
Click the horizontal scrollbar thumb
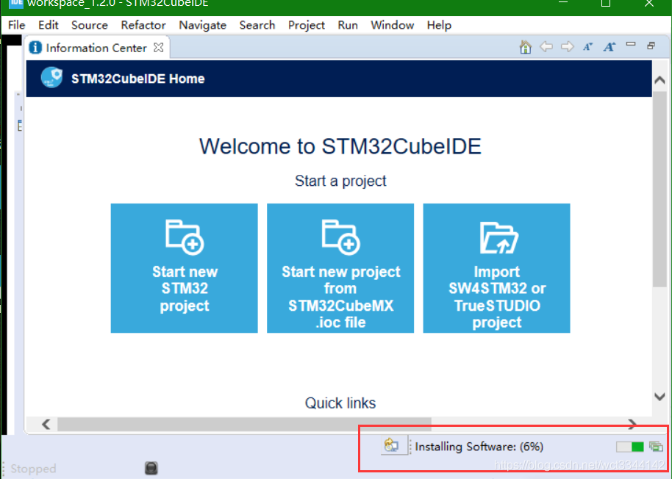pos(244,424)
